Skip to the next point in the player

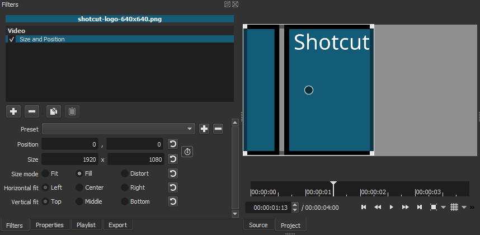[x=420, y=207]
